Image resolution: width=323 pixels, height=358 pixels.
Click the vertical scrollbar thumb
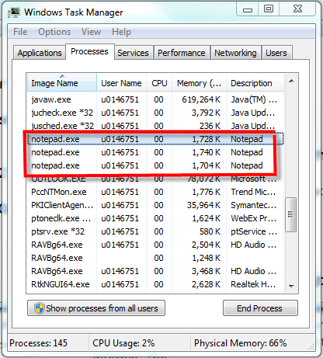[291, 214]
